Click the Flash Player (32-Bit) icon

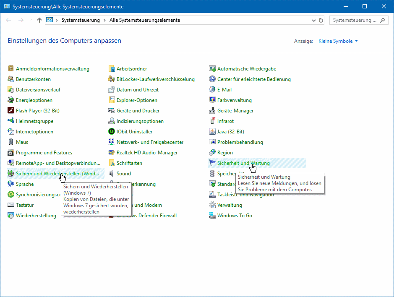(11, 111)
